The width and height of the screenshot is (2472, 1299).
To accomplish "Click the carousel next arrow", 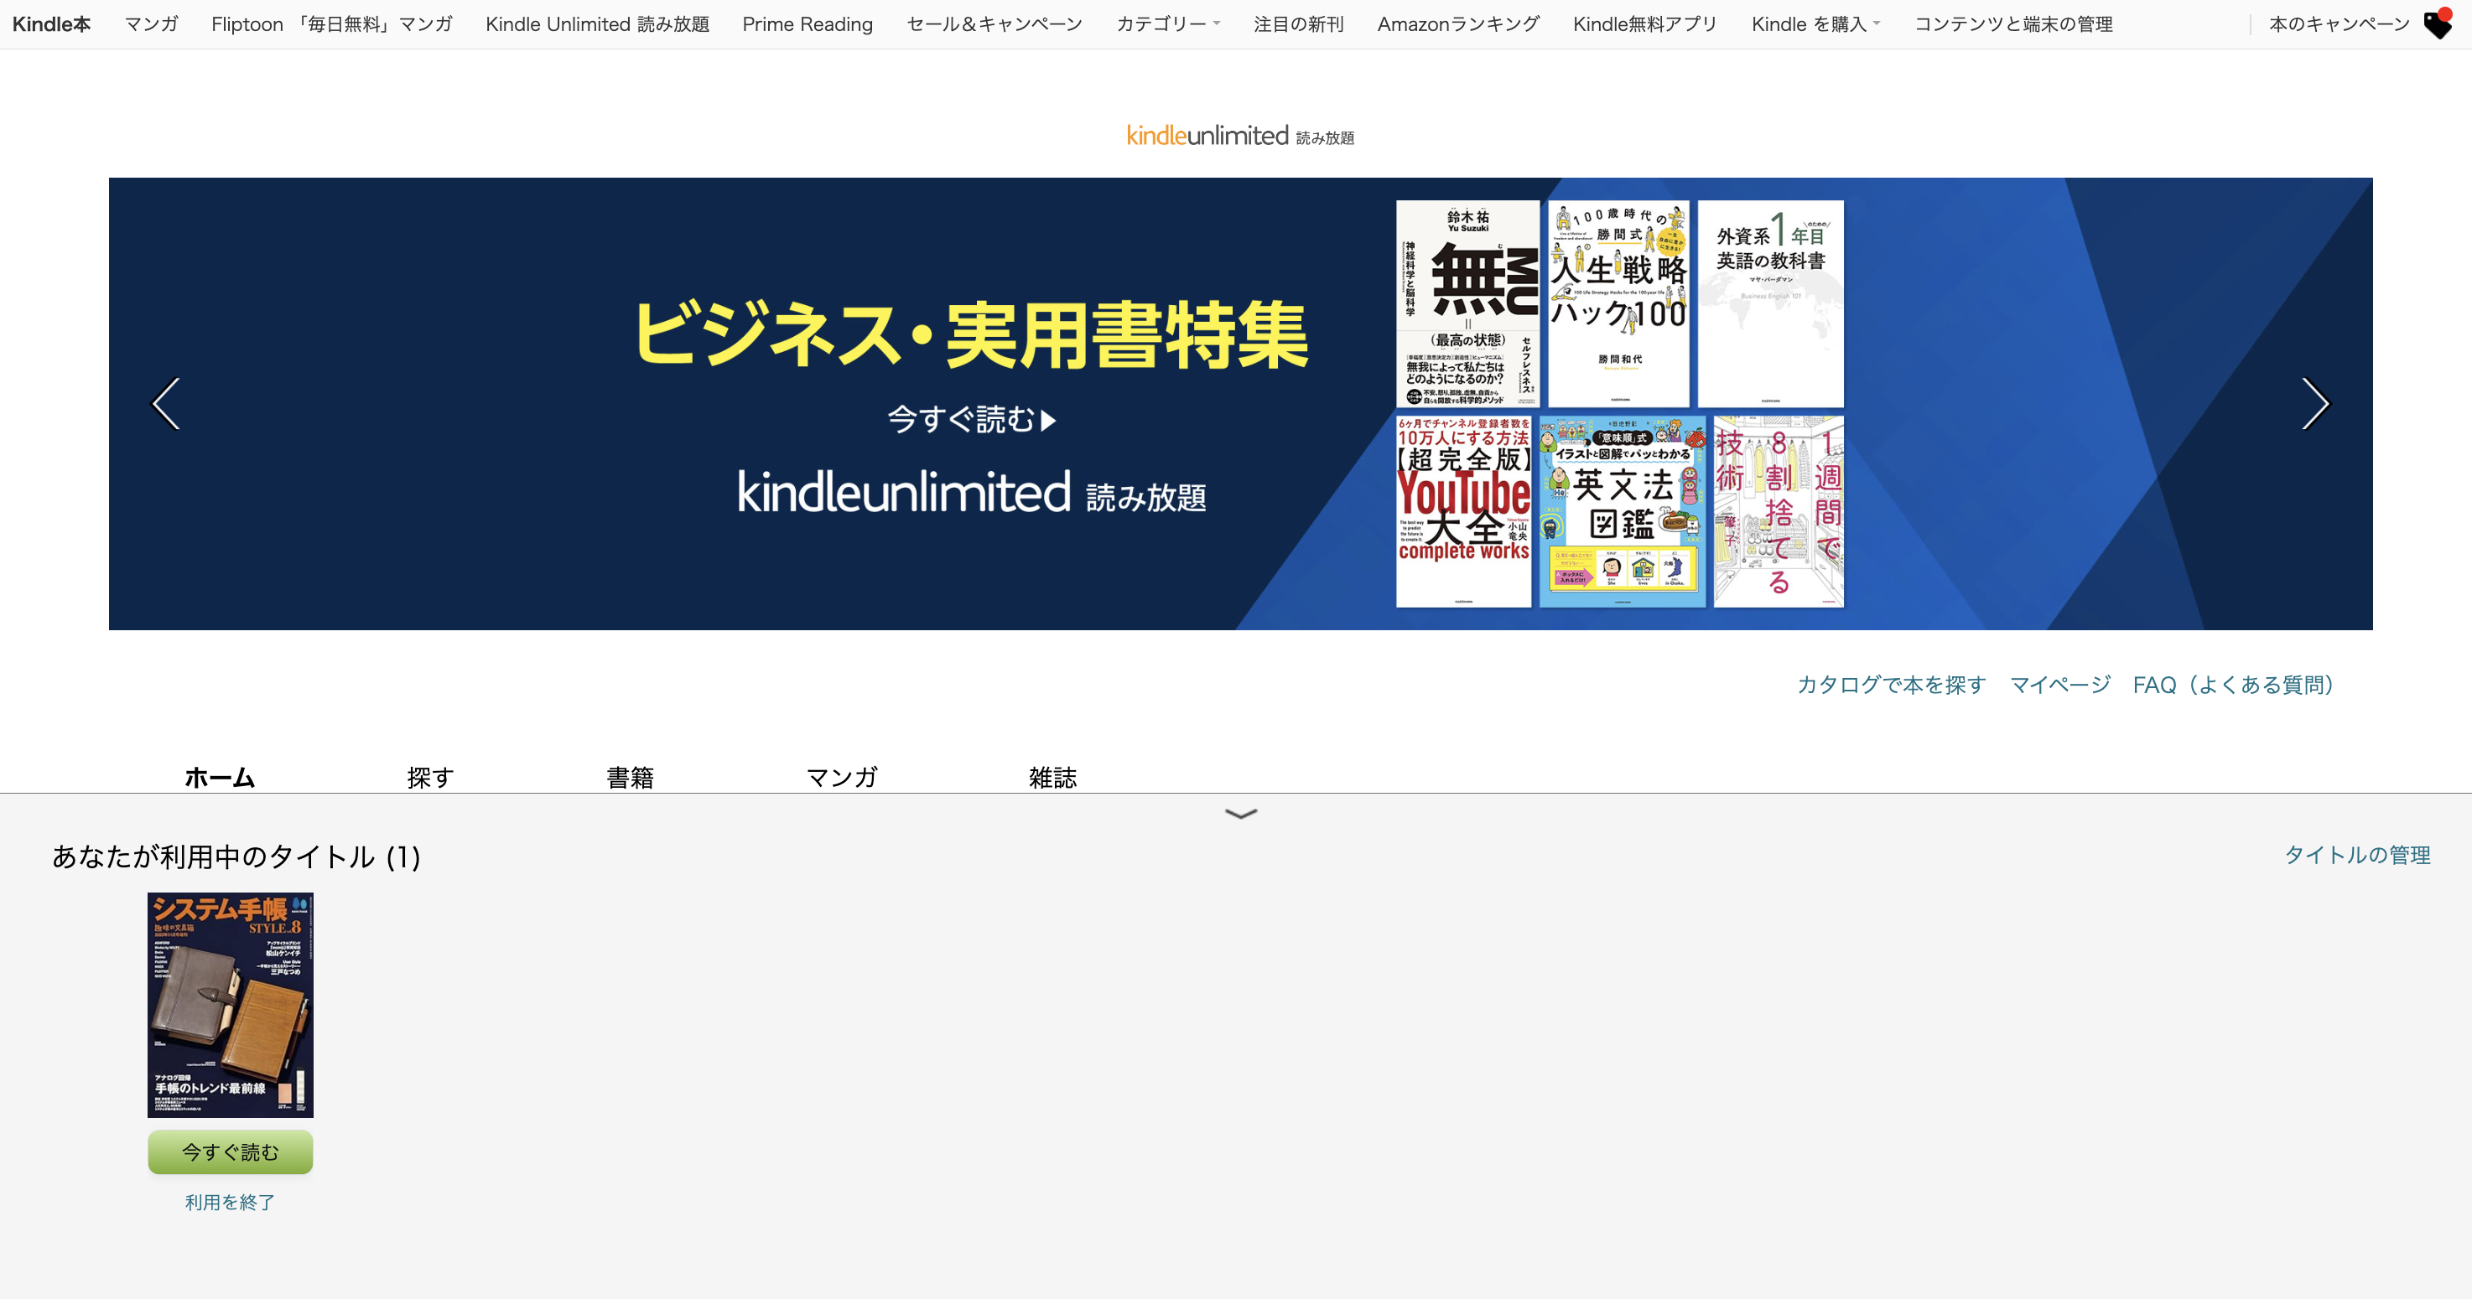I will coord(2314,404).
